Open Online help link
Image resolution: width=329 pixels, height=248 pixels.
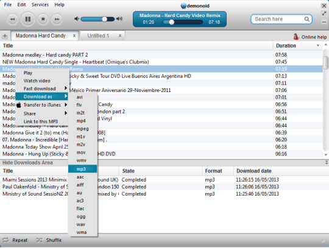[x=314, y=37]
